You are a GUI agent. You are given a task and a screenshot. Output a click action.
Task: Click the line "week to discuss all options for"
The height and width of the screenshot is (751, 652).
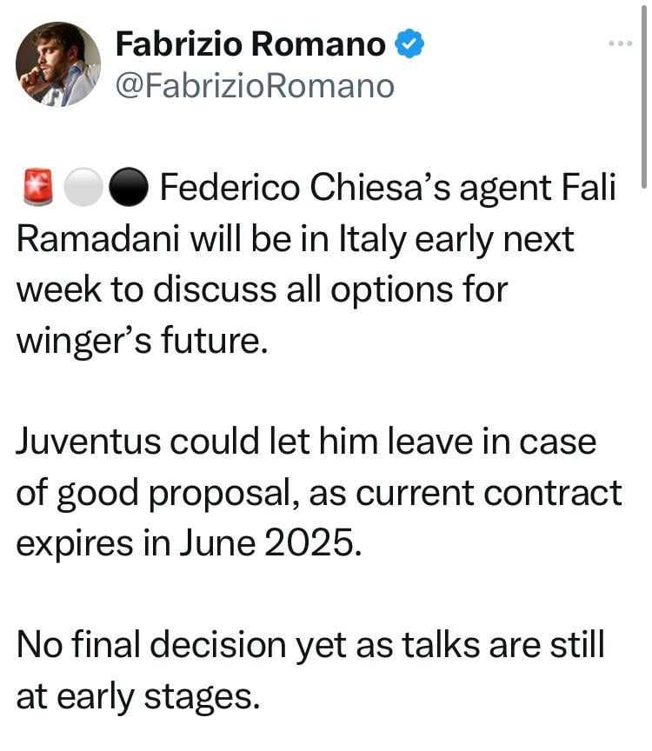click(262, 290)
